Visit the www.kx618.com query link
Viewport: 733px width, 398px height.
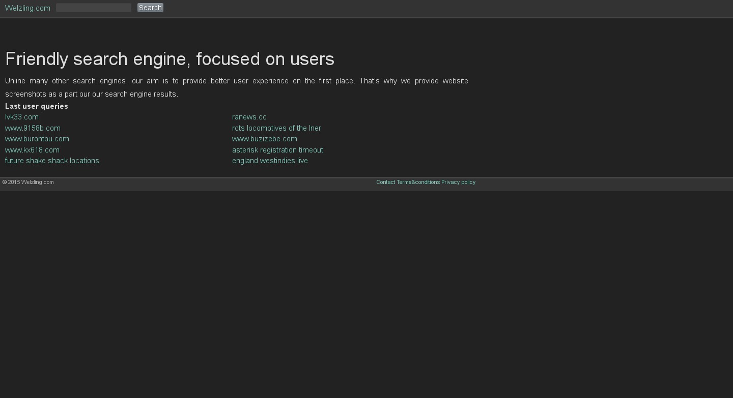coord(32,150)
